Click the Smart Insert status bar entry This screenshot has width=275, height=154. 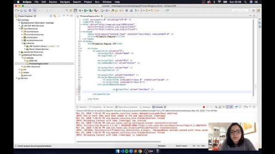tap(181, 146)
